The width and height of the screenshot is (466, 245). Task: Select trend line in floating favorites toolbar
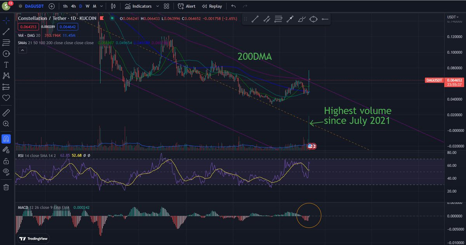pyautogui.click(x=255, y=19)
